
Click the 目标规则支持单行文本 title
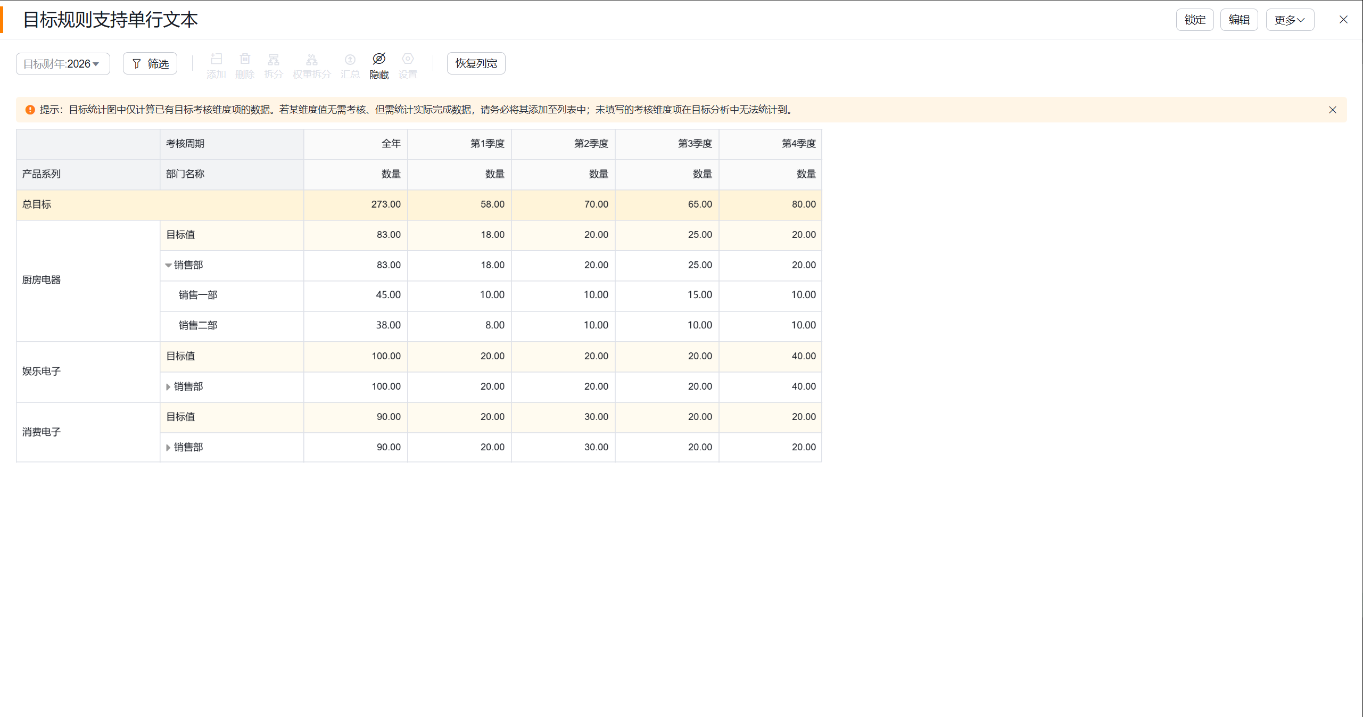coord(110,20)
